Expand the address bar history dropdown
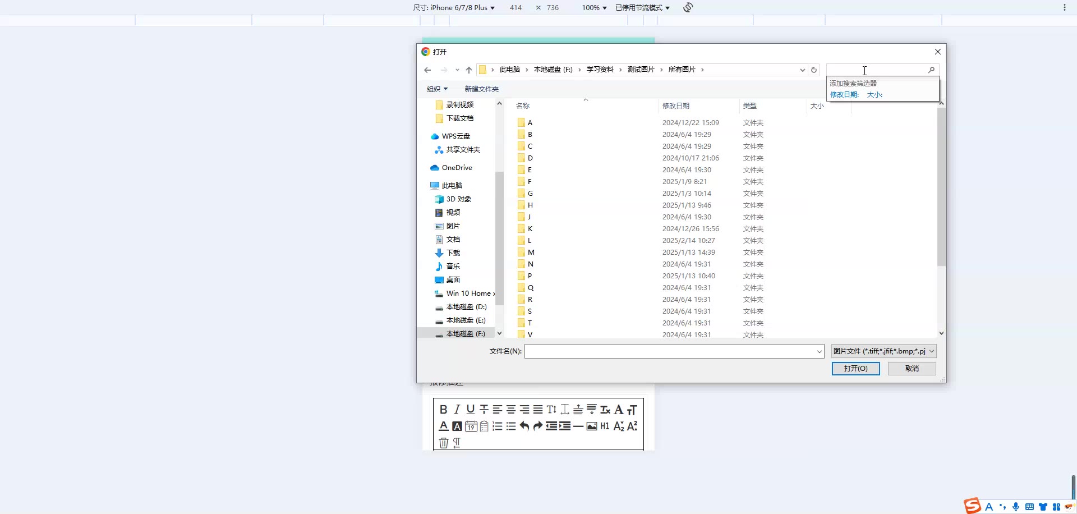 (x=802, y=70)
